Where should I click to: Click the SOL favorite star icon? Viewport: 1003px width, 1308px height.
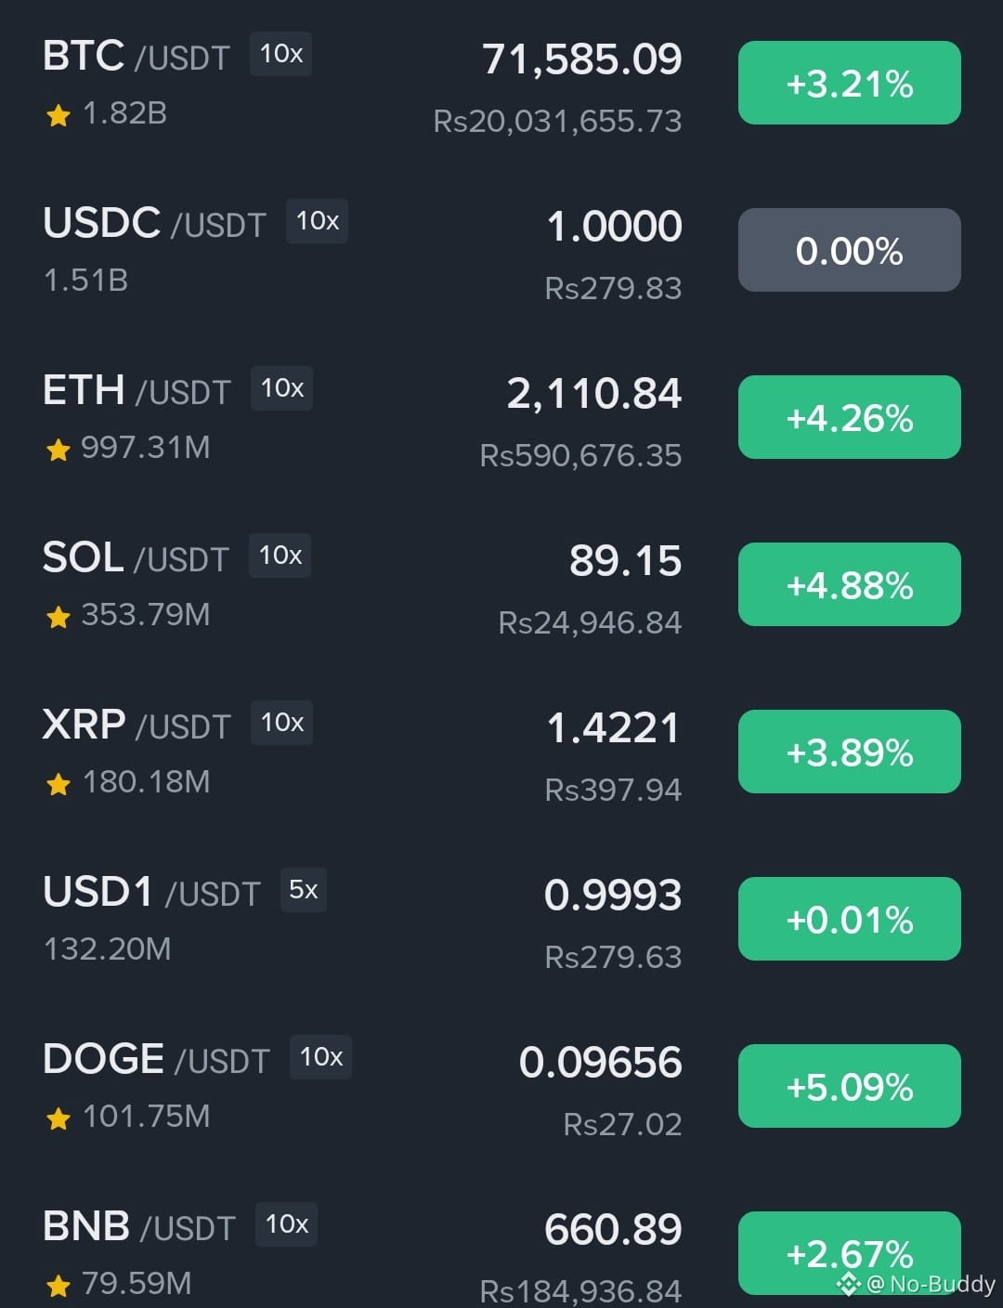[x=59, y=617]
